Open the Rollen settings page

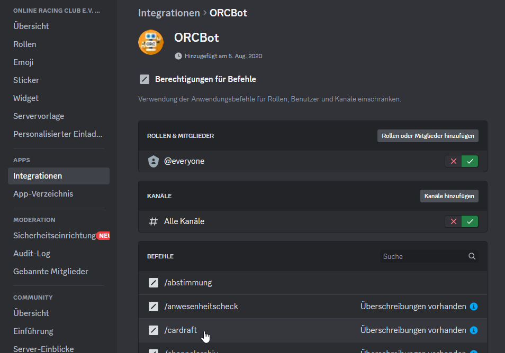click(x=25, y=44)
